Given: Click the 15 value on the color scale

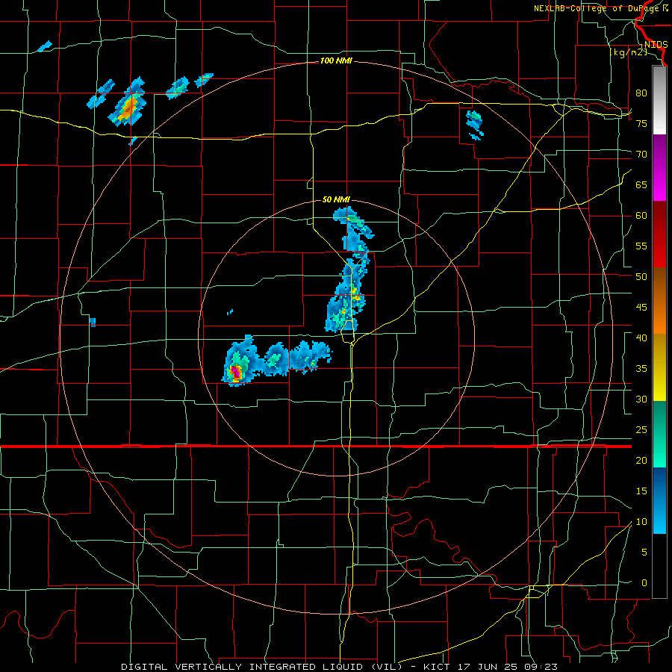Looking at the screenshot, I should tap(641, 491).
